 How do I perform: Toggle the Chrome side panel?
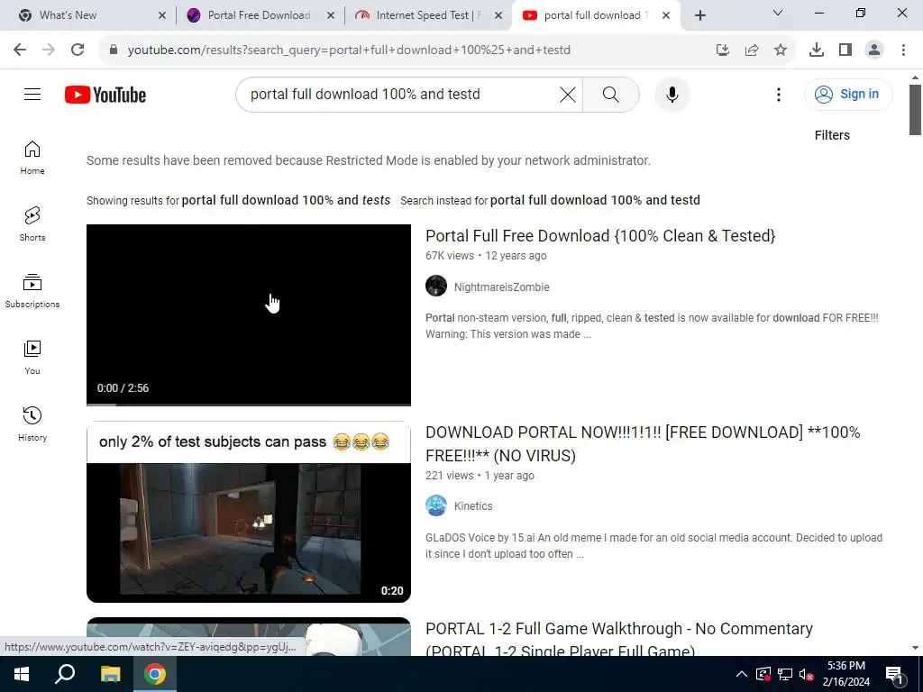tap(845, 50)
